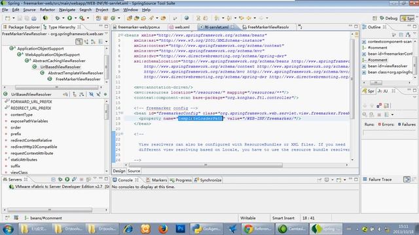Click Windows Start button
The height and width of the screenshot is (235, 419).
coord(8,229)
